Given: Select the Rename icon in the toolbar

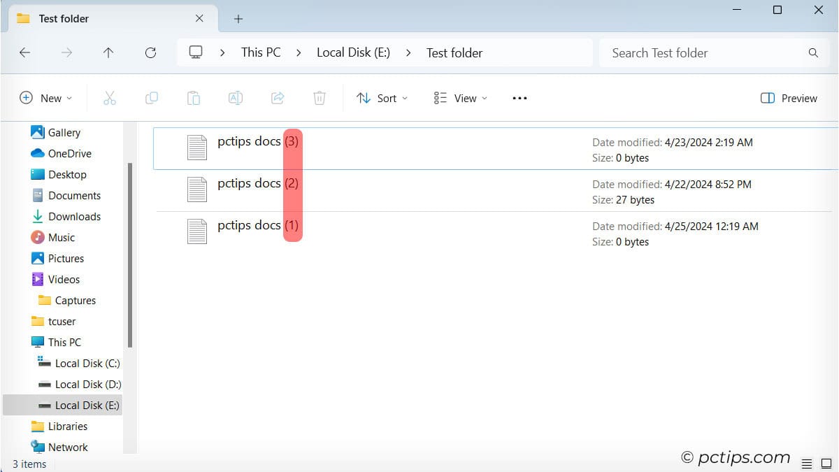Looking at the screenshot, I should tap(236, 98).
